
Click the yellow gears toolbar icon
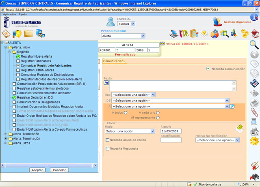(x=245, y=34)
